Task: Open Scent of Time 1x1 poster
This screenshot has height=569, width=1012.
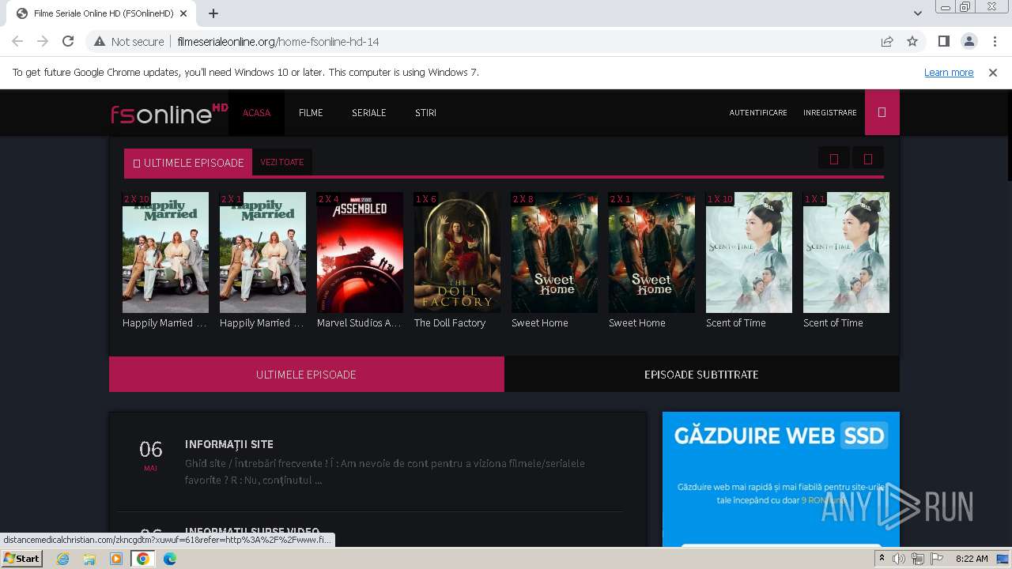Action: tap(846, 252)
